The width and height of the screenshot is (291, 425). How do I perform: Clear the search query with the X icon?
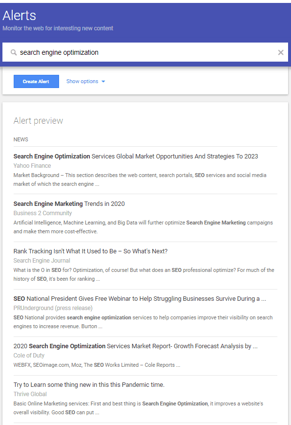(x=281, y=52)
